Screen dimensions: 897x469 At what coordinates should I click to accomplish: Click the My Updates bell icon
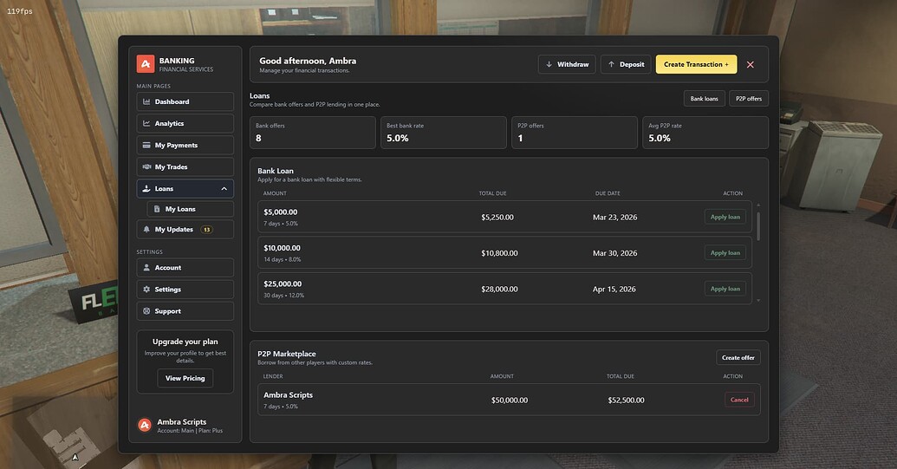coord(146,230)
